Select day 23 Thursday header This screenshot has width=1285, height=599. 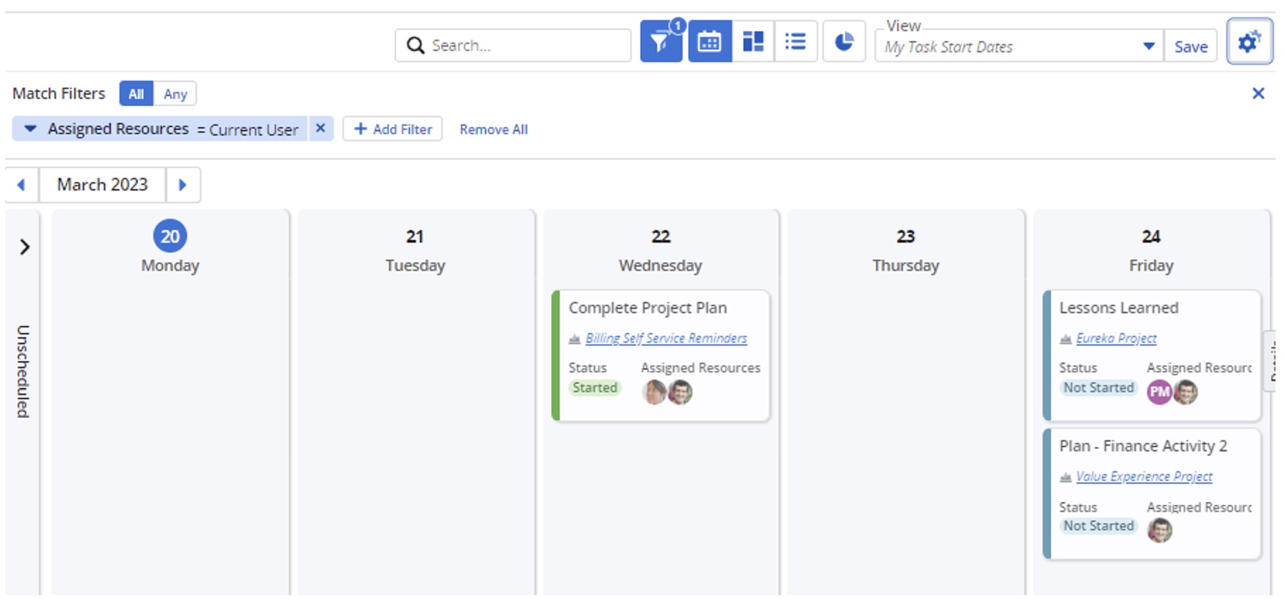tap(906, 250)
